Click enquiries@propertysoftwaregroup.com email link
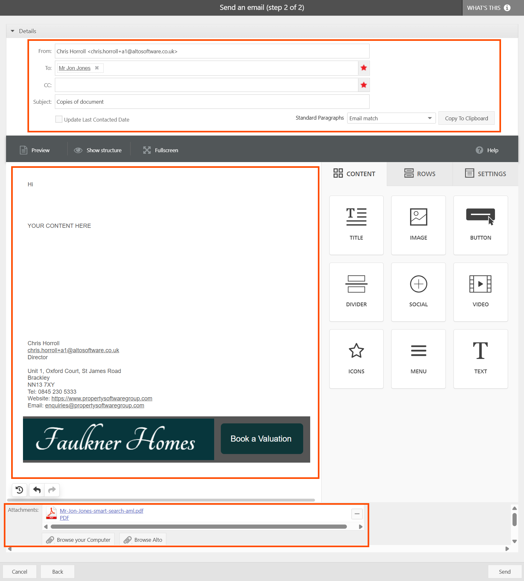The height and width of the screenshot is (581, 524). pyautogui.click(x=94, y=406)
